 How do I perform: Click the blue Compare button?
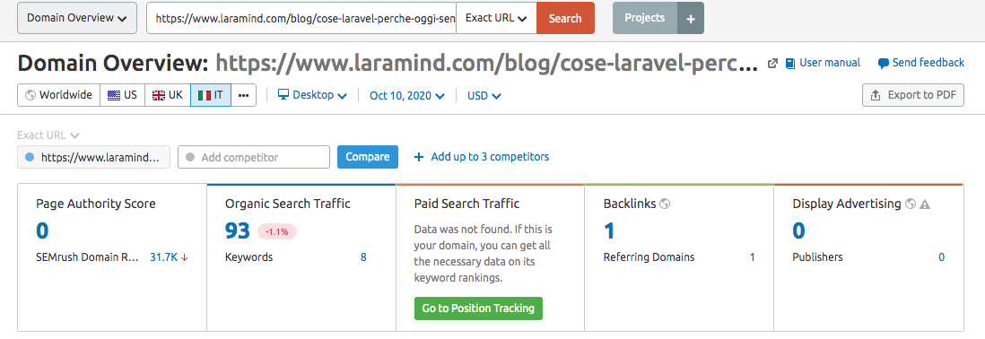pos(368,157)
